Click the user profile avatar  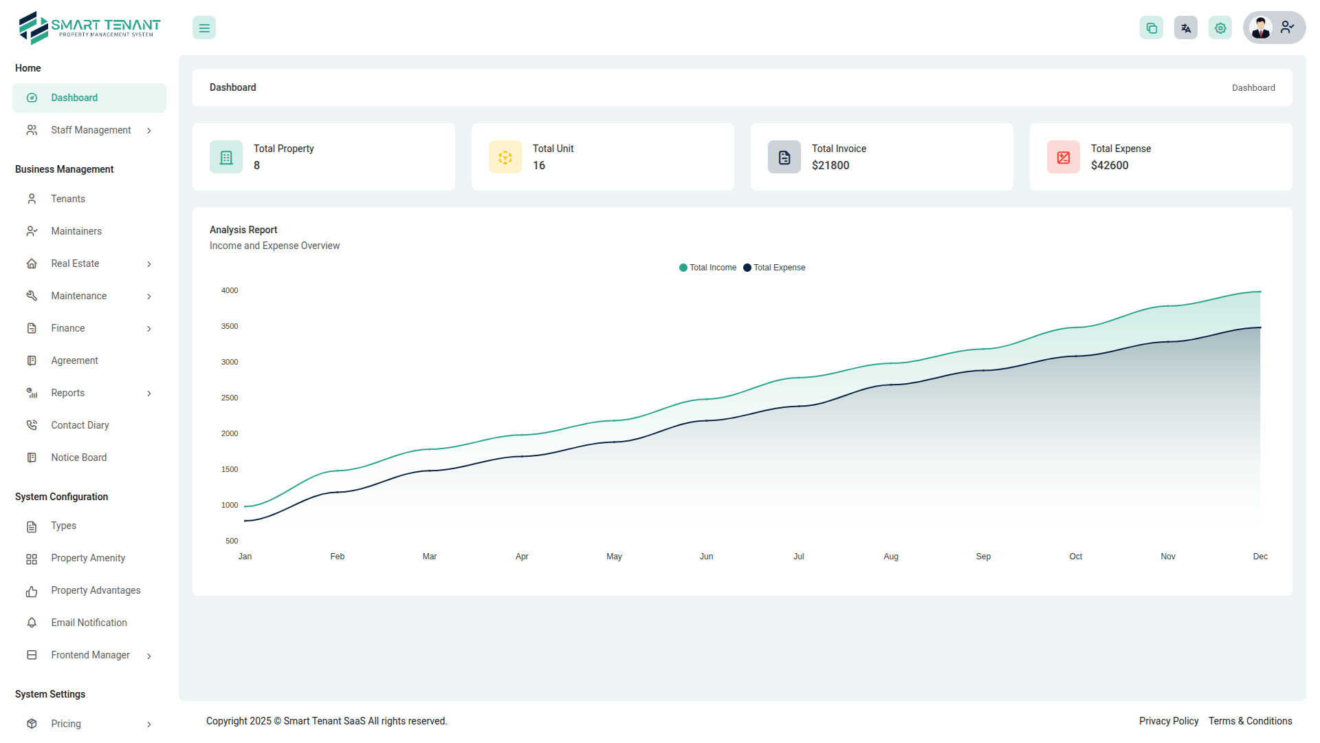[1262, 28]
